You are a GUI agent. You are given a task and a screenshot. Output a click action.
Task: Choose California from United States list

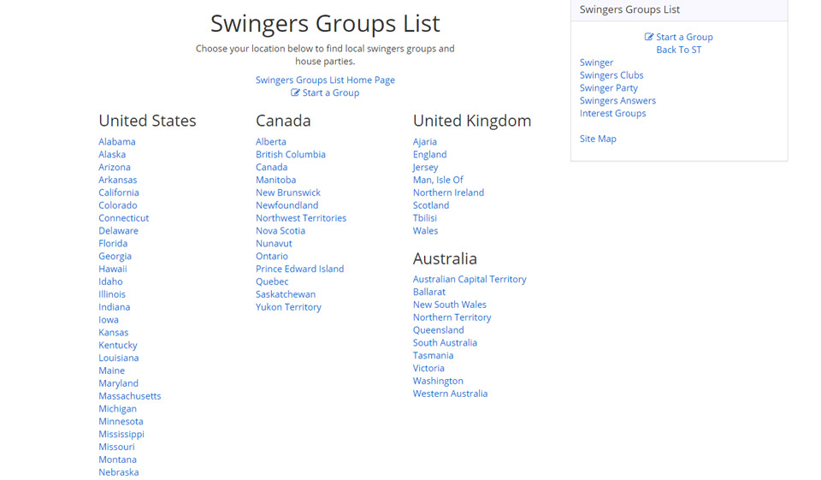[118, 193]
